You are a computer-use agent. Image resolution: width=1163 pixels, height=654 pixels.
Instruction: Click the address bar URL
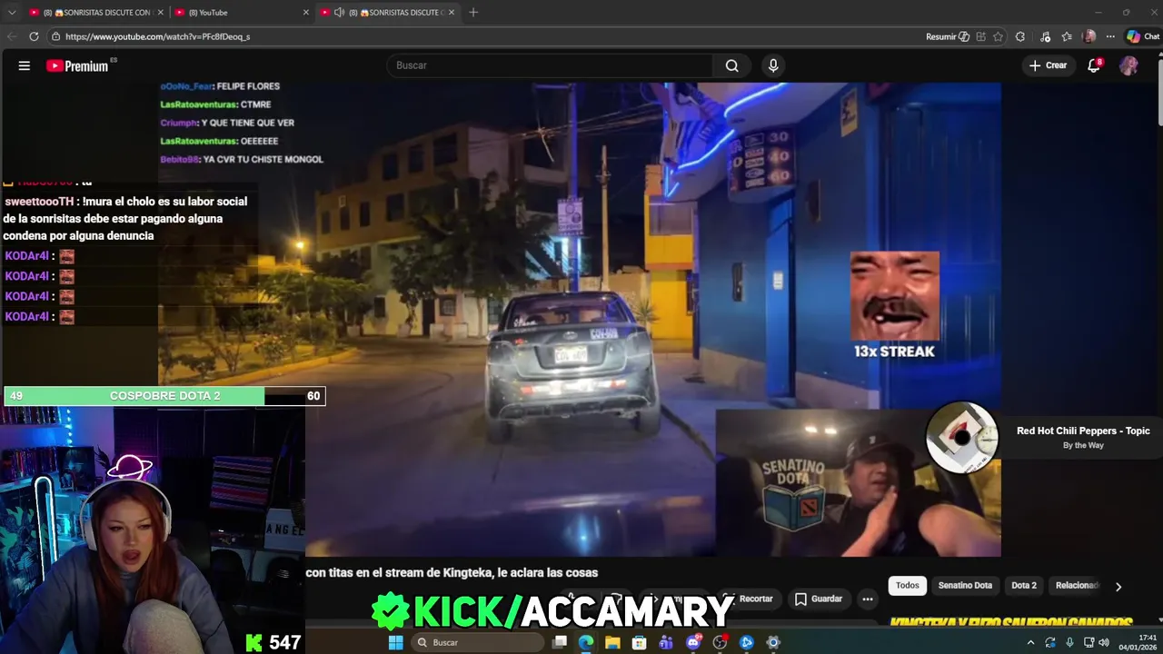pyautogui.click(x=157, y=36)
